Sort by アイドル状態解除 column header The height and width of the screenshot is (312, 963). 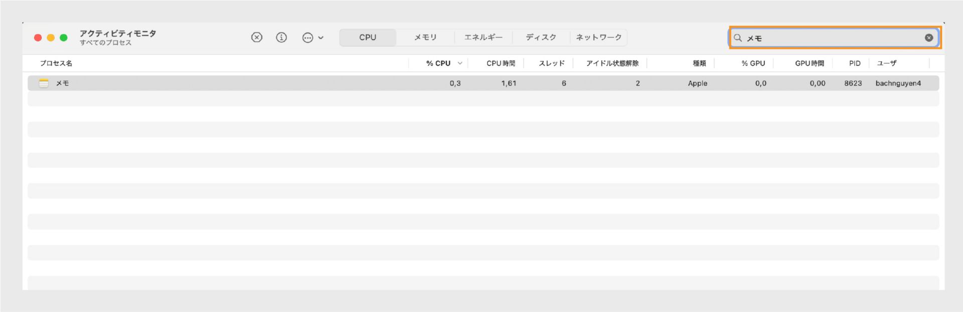[x=612, y=63]
